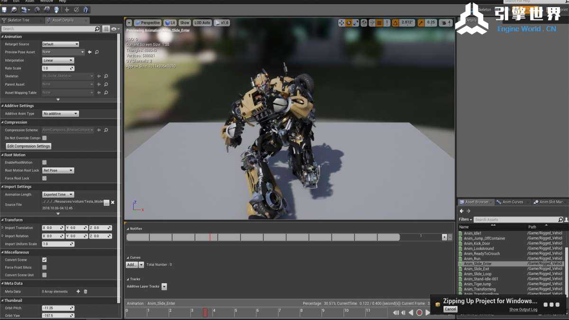
Task: Clear the Source File with X icon
Action: coord(113,202)
